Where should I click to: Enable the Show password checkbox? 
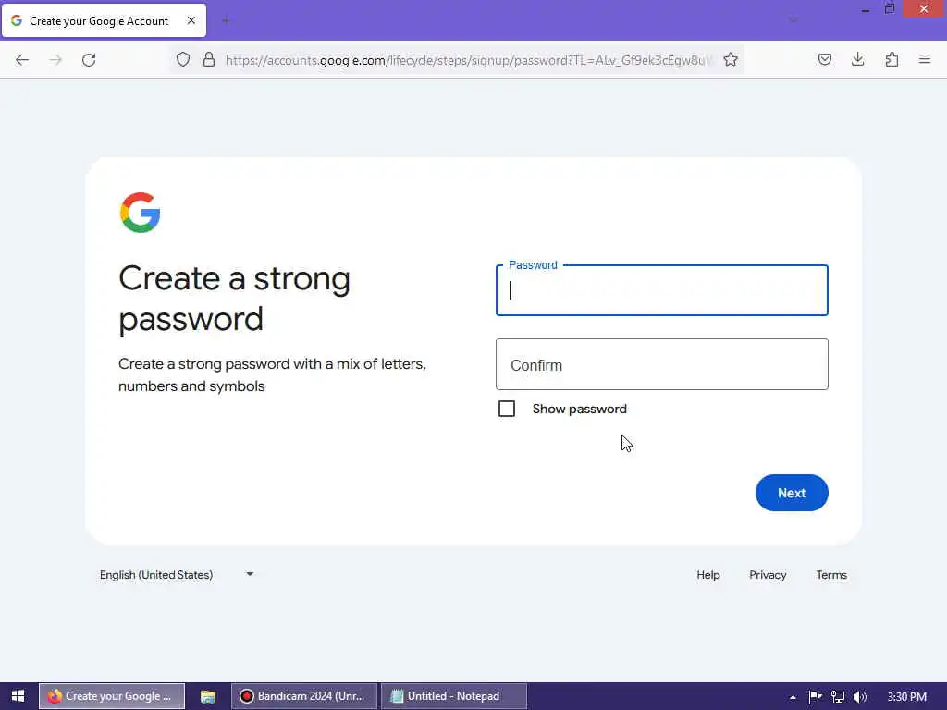tap(507, 409)
